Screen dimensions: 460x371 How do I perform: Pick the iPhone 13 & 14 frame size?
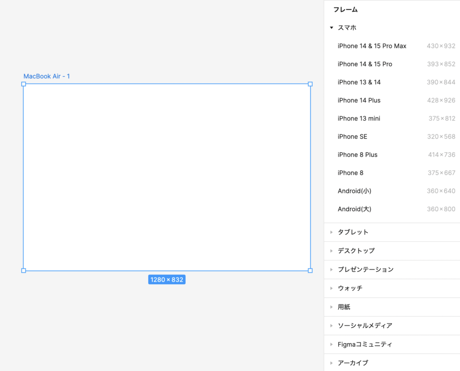(x=359, y=82)
